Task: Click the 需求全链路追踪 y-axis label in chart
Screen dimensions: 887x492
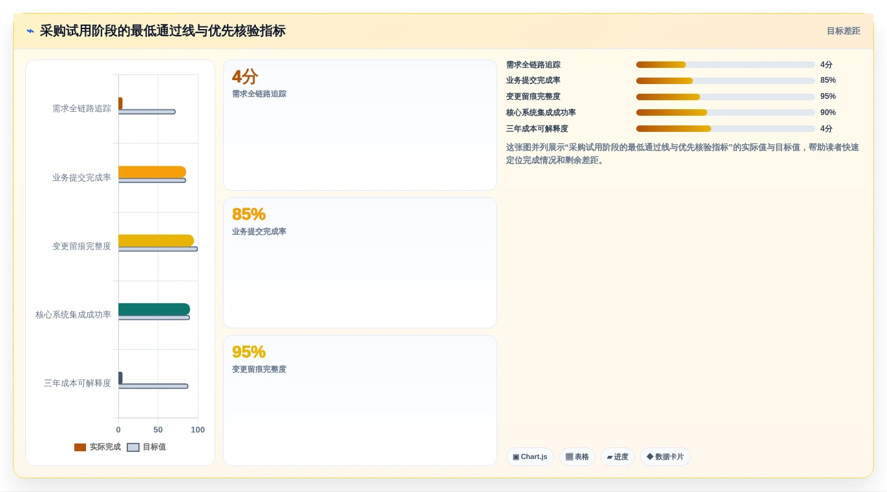Action: coord(81,109)
